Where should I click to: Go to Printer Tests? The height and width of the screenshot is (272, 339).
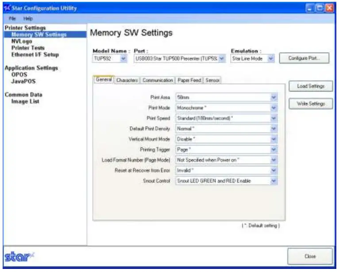pos(28,48)
